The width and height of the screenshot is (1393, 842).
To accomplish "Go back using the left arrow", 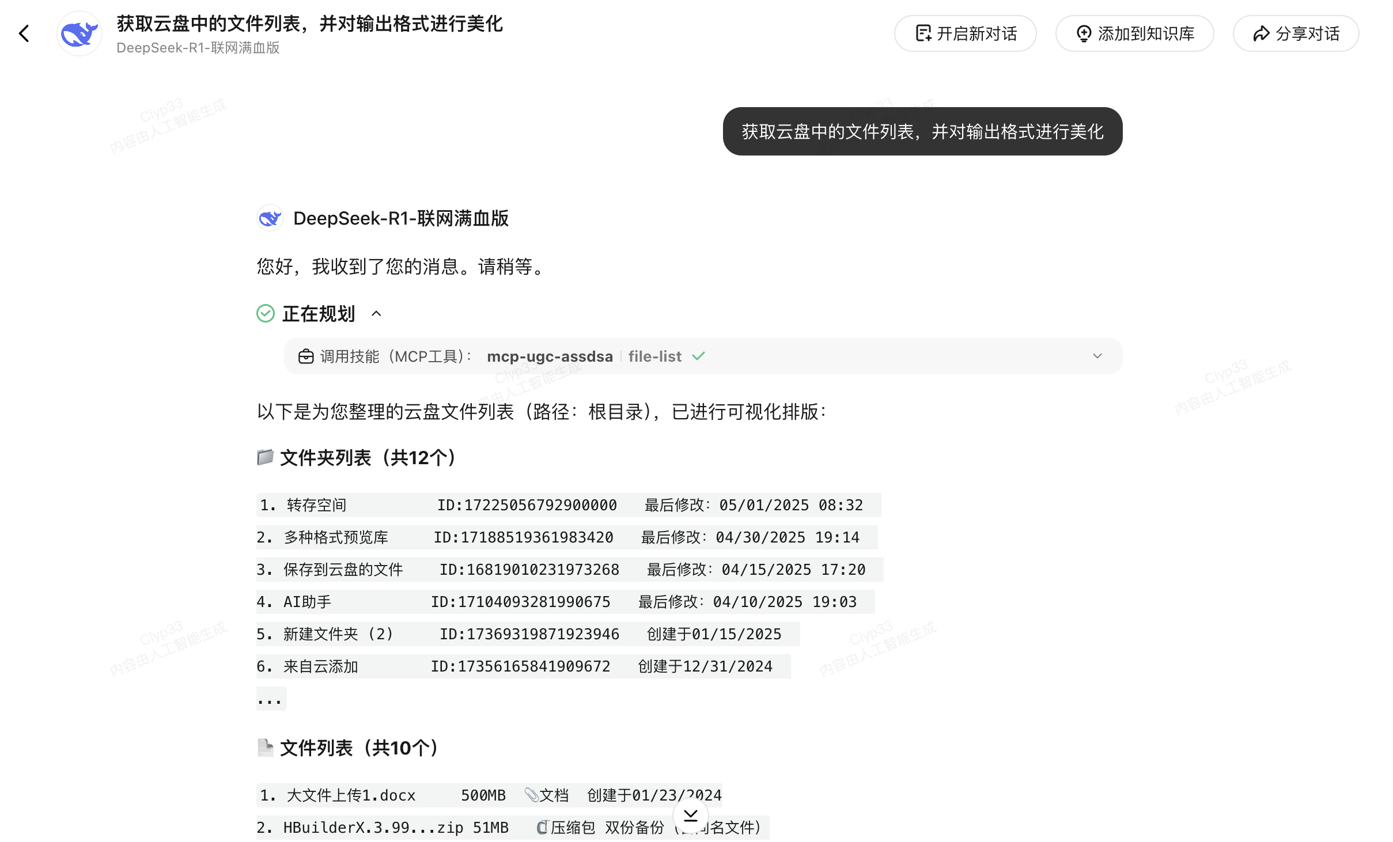I will tap(24, 33).
